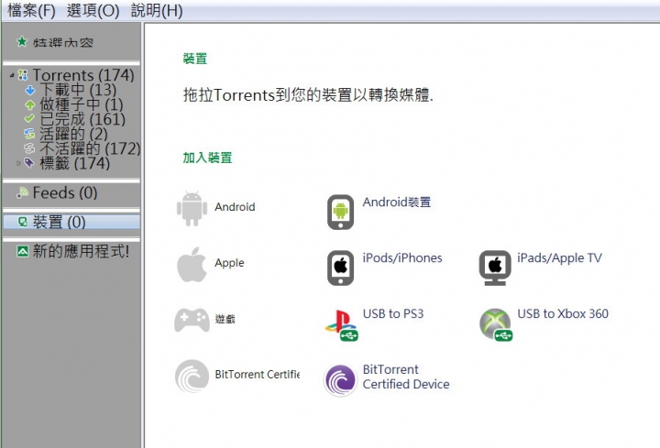Viewport: 660px width, 448px height.
Task: Expand the 標籤 (174) node
Action: 18,163
